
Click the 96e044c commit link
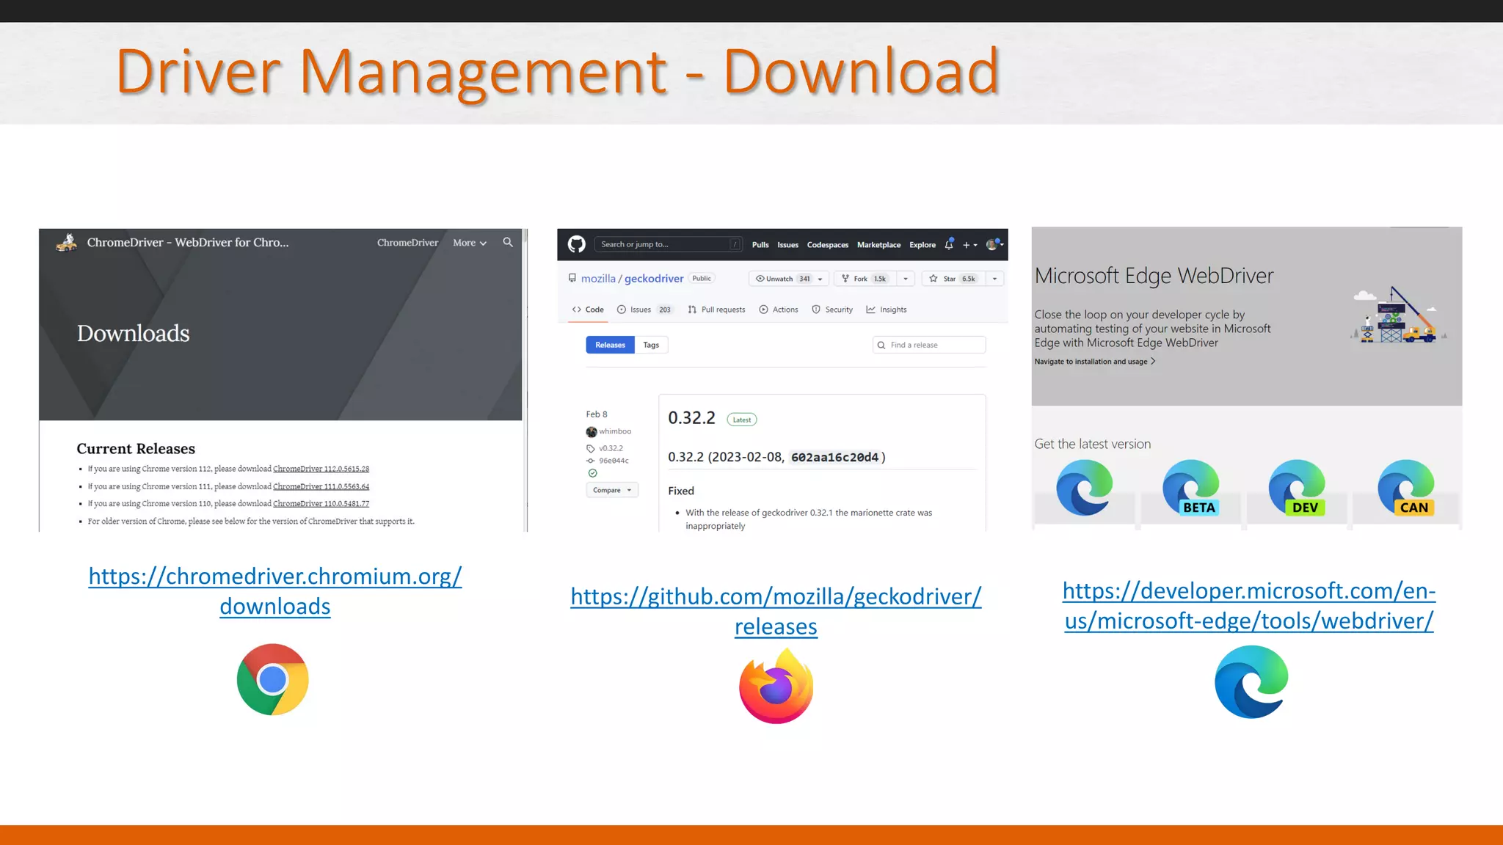[614, 461]
